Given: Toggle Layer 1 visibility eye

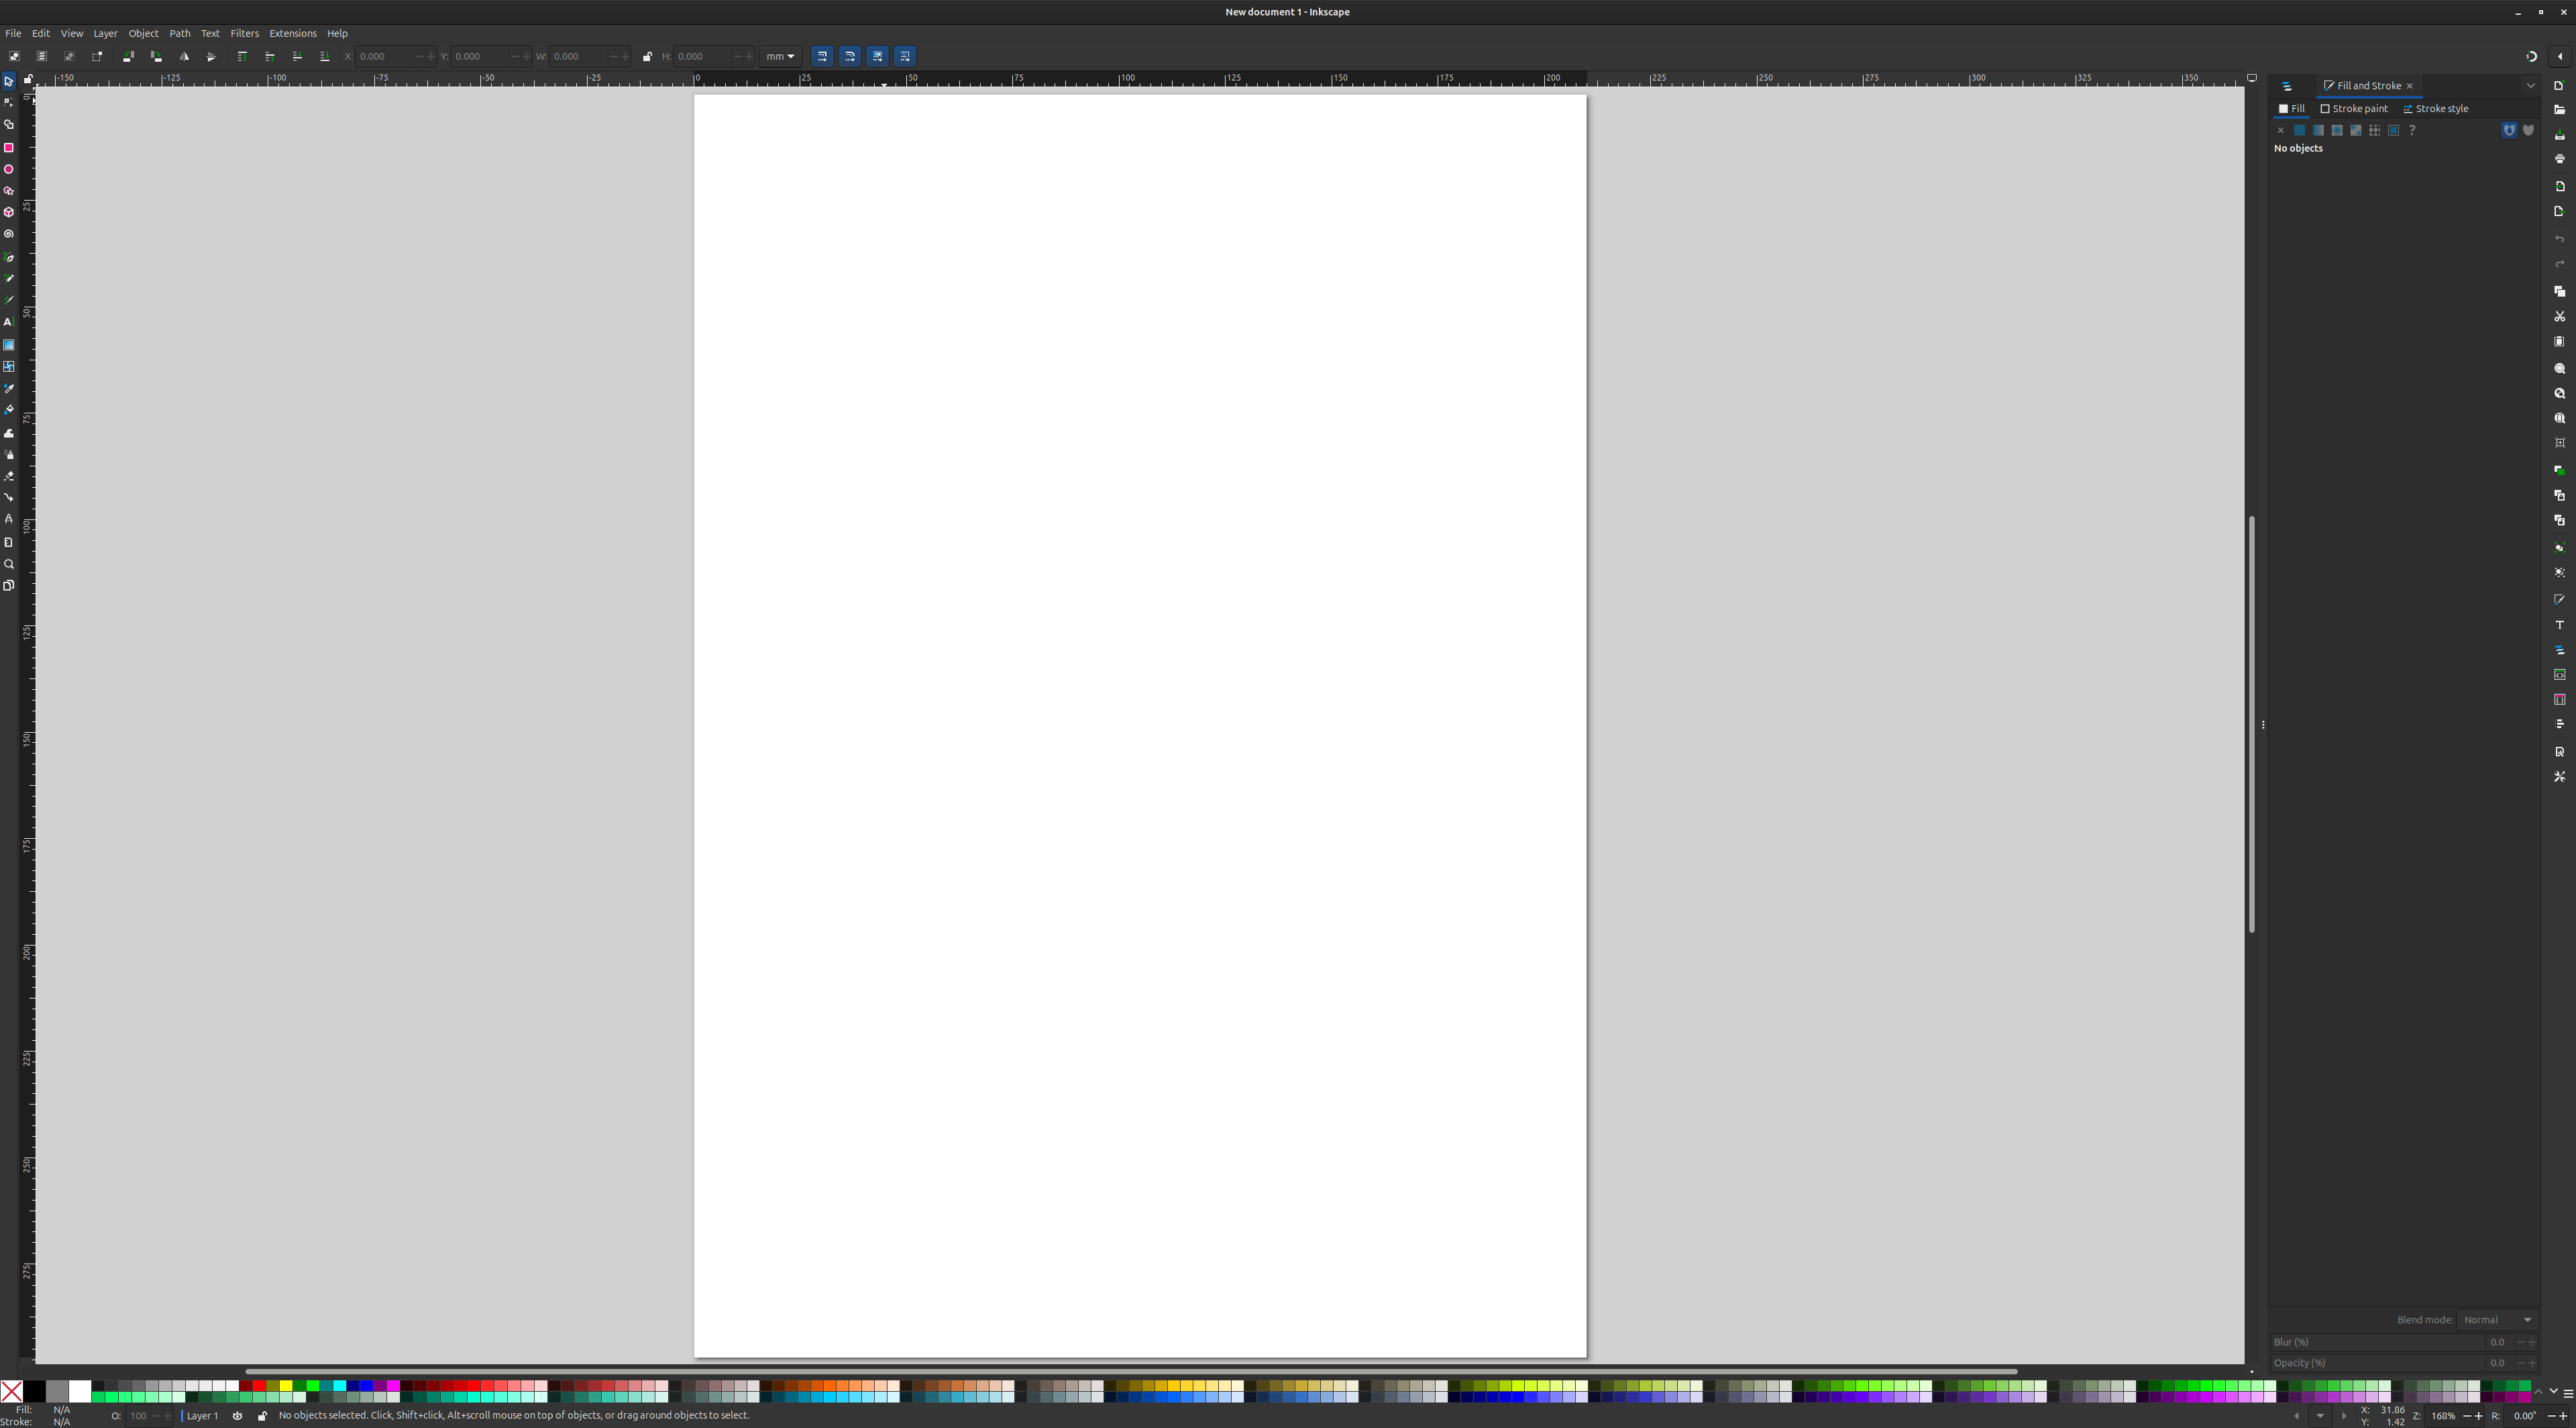Looking at the screenshot, I should point(238,1416).
